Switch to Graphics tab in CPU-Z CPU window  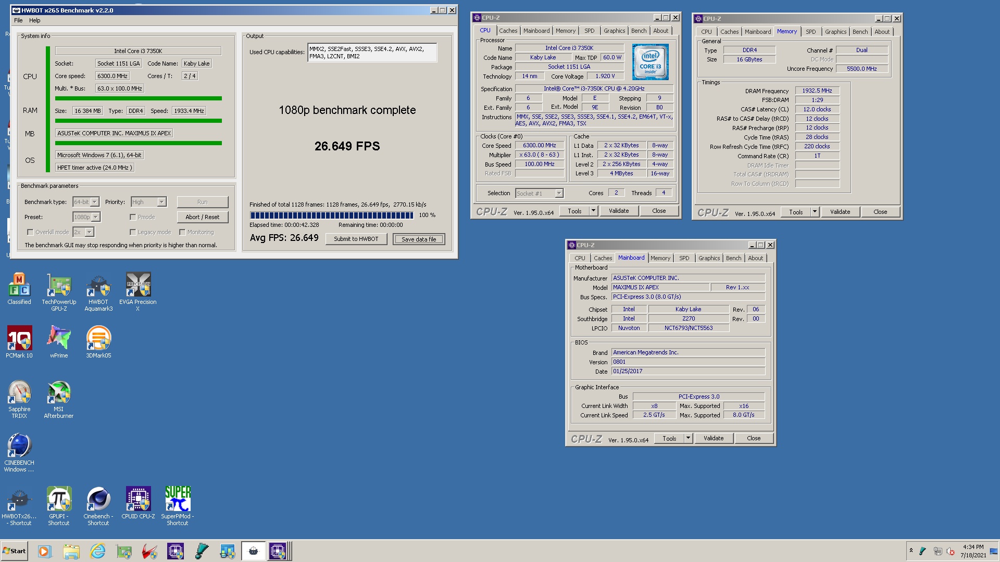[x=614, y=31]
